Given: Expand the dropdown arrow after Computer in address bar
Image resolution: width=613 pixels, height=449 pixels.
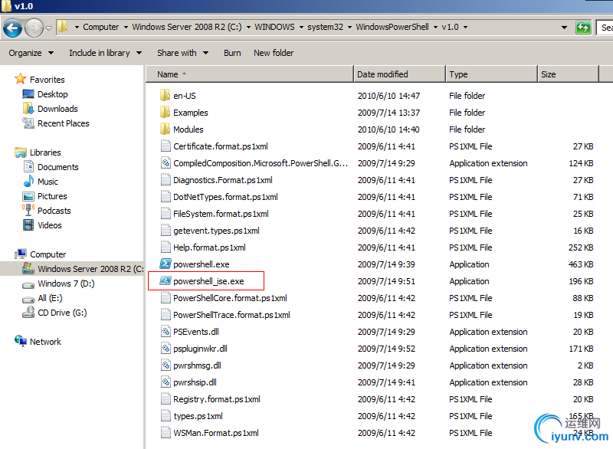Looking at the screenshot, I should [x=126, y=27].
